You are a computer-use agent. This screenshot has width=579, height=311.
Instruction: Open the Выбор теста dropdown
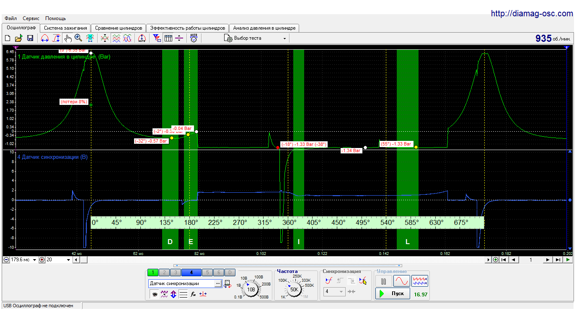(256, 38)
